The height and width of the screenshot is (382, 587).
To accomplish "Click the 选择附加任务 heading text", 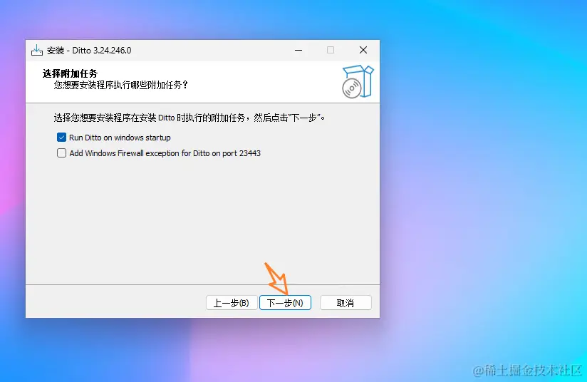I will pyautogui.click(x=70, y=73).
